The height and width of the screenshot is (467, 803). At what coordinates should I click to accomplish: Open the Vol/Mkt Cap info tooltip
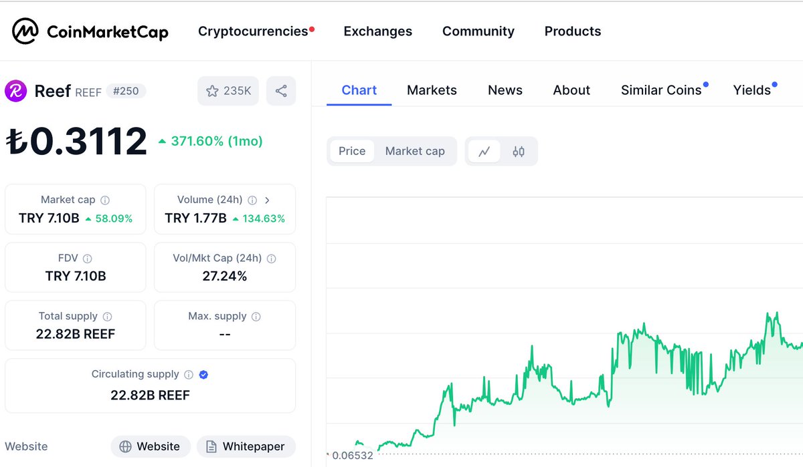click(272, 259)
